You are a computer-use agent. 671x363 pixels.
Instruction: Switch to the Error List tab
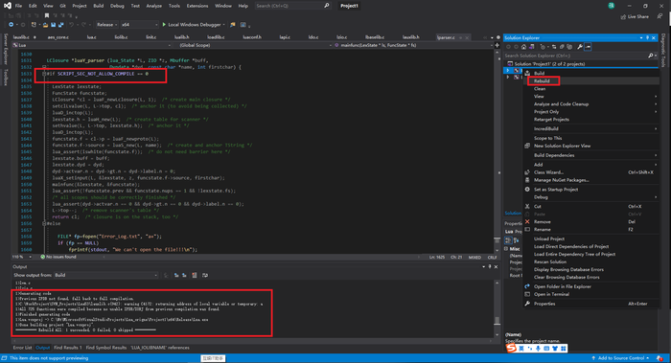coord(22,348)
